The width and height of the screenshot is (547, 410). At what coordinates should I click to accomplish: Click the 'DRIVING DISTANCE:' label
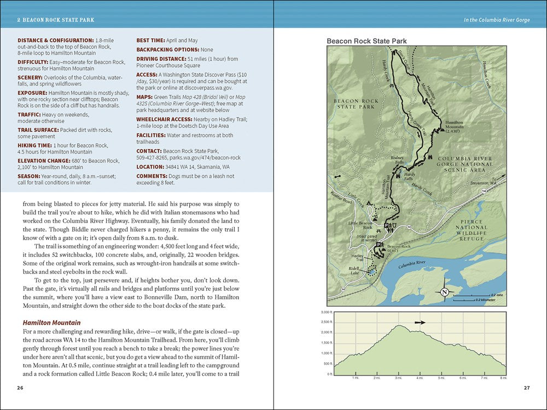tap(161, 59)
